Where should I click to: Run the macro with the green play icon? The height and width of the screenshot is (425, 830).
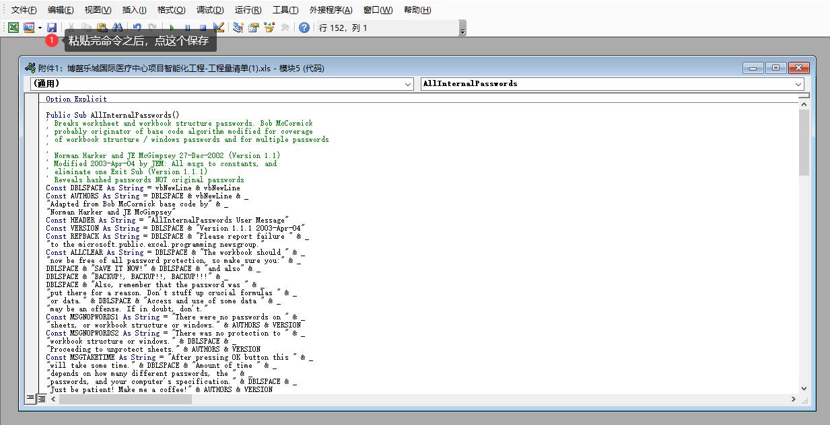point(172,28)
